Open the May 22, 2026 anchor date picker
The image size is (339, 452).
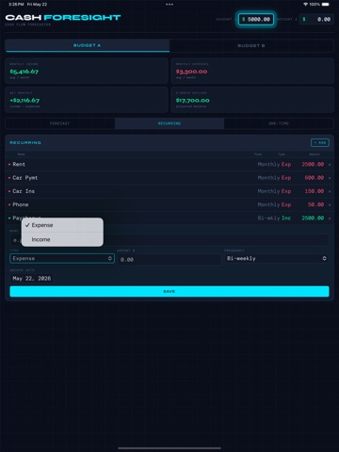[x=32, y=279]
